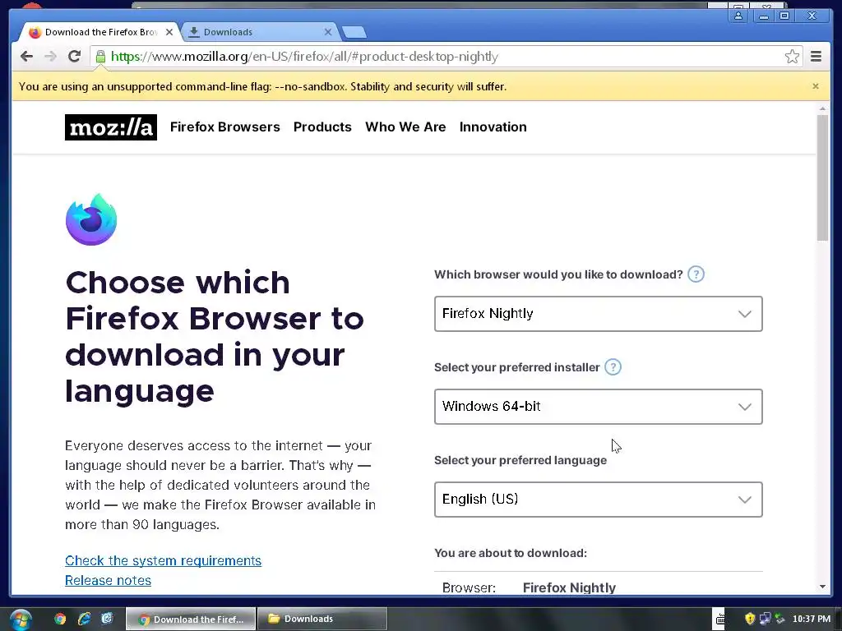This screenshot has height=631, width=842.
Task: Click the address bar URL field
Action: (446, 57)
